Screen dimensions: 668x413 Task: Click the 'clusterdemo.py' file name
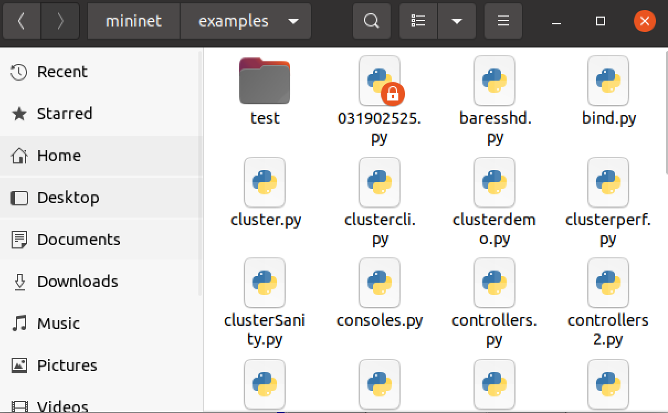[495, 229]
